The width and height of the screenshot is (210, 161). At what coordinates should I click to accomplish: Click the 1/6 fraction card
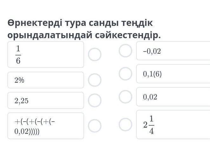(x=45, y=54)
